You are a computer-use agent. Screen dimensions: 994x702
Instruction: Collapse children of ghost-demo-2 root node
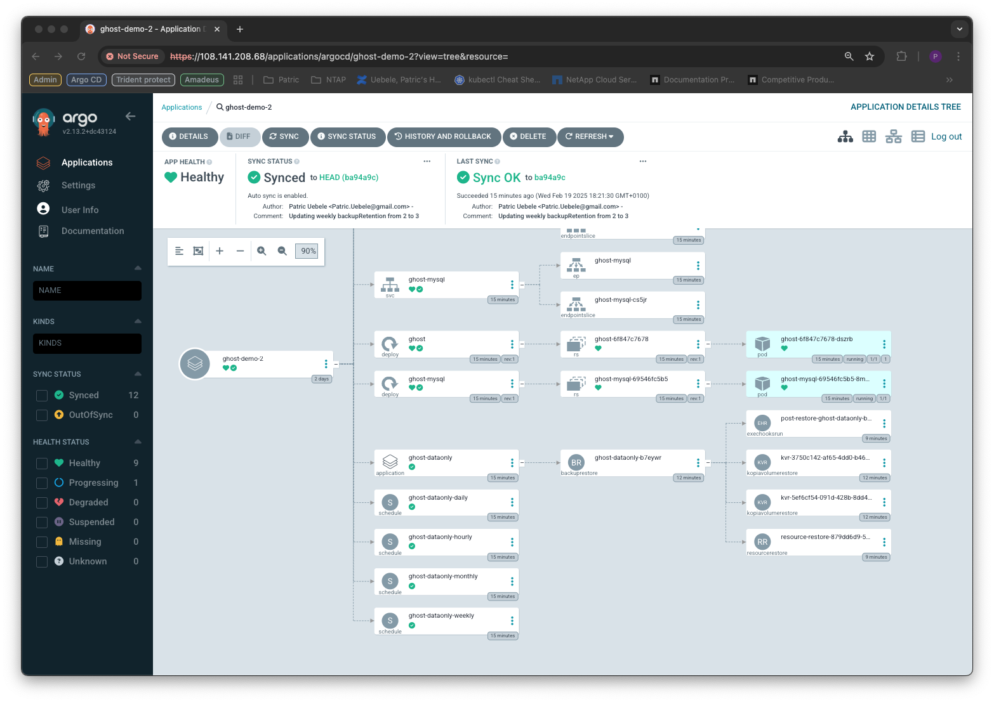[336, 364]
